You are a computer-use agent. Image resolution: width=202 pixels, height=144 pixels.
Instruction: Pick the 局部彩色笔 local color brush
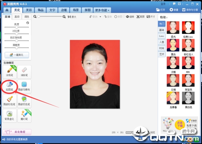click(x=10, y=100)
